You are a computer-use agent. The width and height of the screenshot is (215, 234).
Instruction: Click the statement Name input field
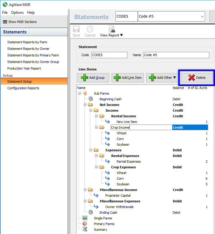[x=176, y=55]
